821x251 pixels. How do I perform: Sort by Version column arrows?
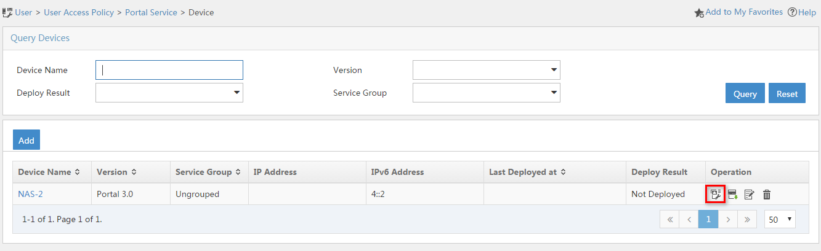(x=134, y=172)
